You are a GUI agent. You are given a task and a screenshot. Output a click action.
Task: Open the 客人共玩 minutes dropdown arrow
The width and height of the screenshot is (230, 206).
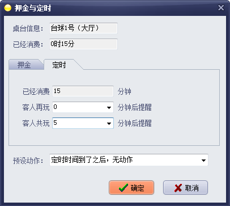click(x=109, y=123)
